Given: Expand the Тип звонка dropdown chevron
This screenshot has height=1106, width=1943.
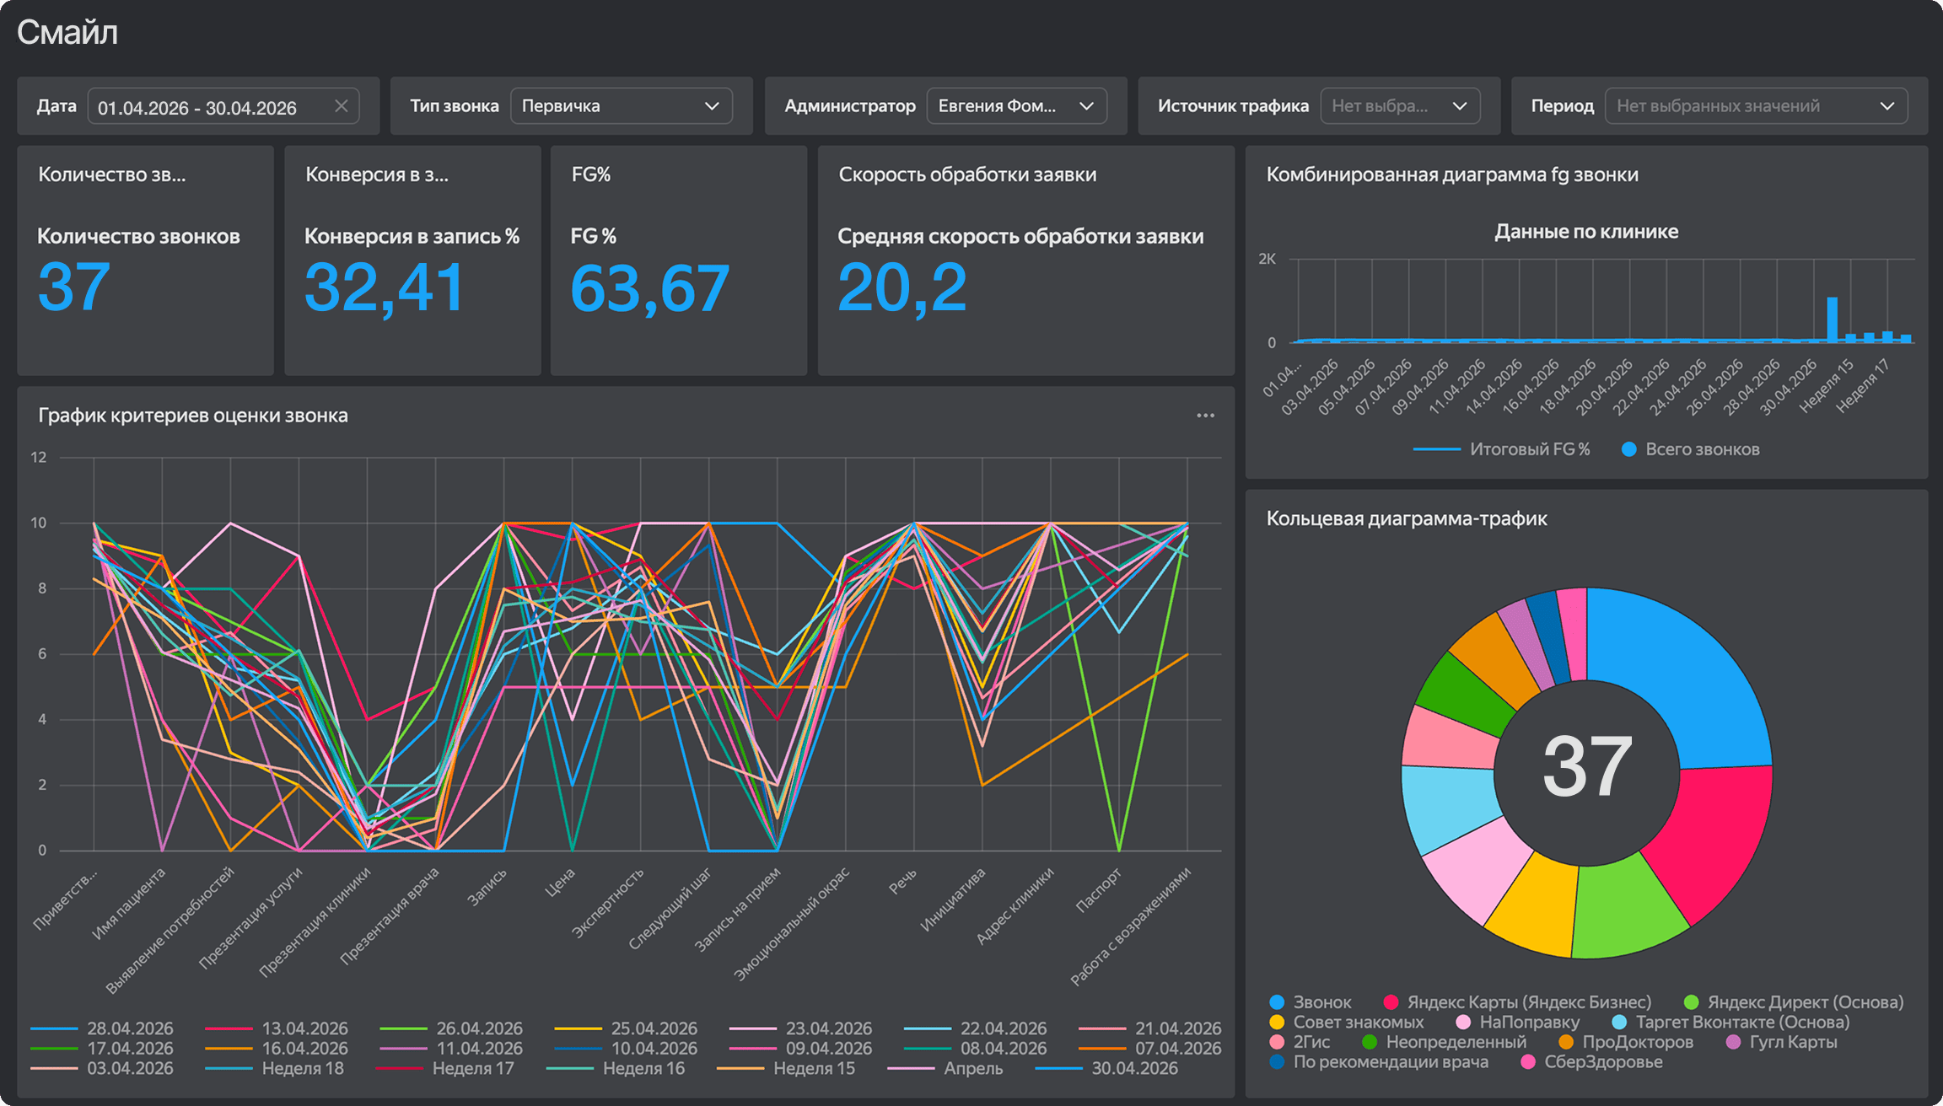Looking at the screenshot, I should 712,106.
